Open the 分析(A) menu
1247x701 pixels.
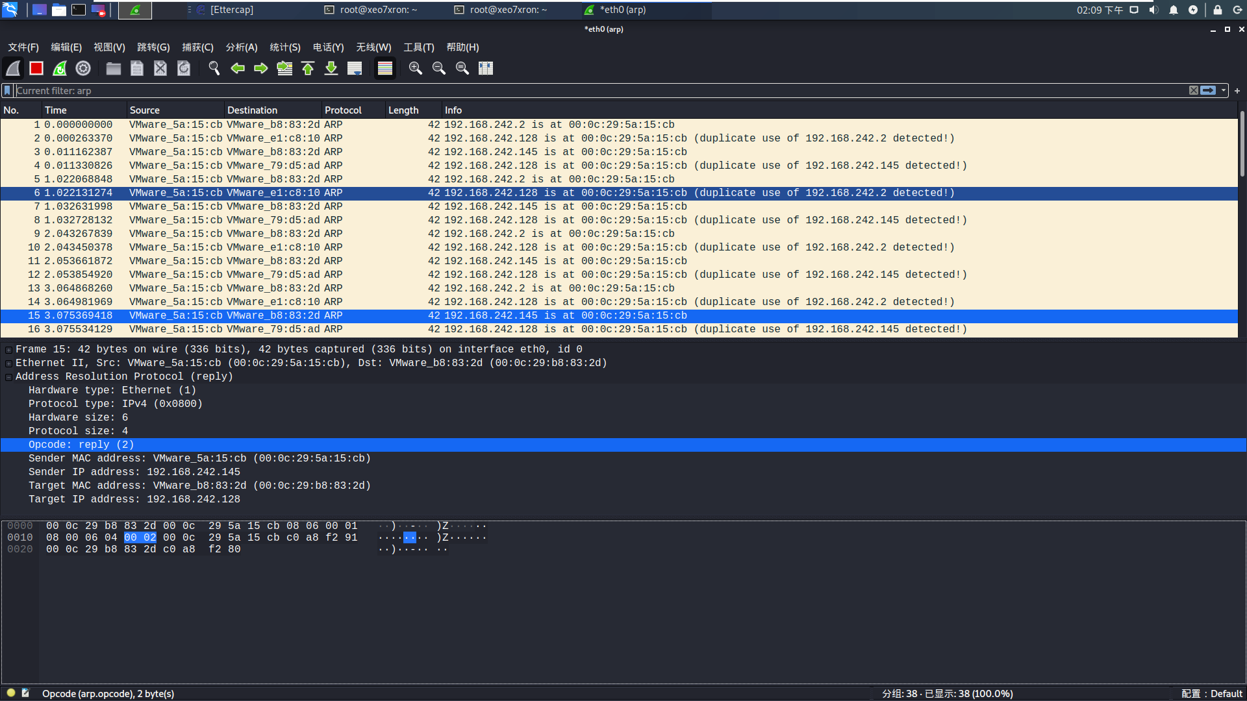coord(242,47)
